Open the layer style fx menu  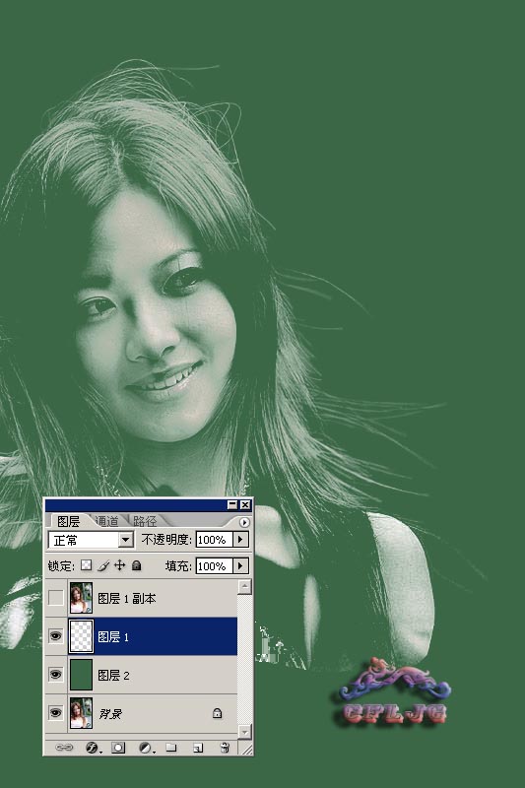92,748
